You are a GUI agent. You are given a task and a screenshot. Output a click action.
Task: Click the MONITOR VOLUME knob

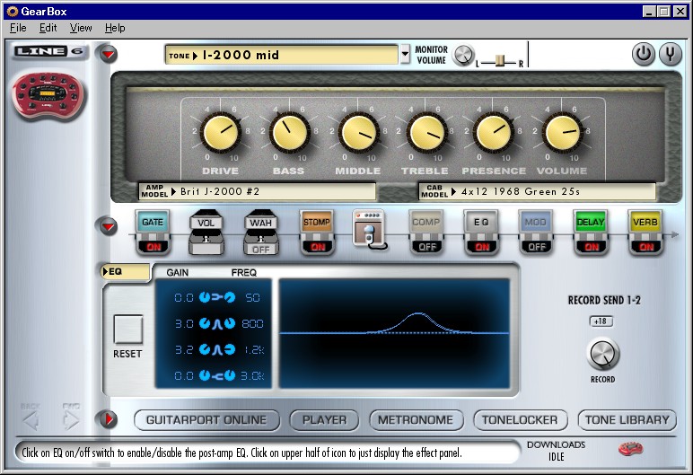(x=463, y=56)
